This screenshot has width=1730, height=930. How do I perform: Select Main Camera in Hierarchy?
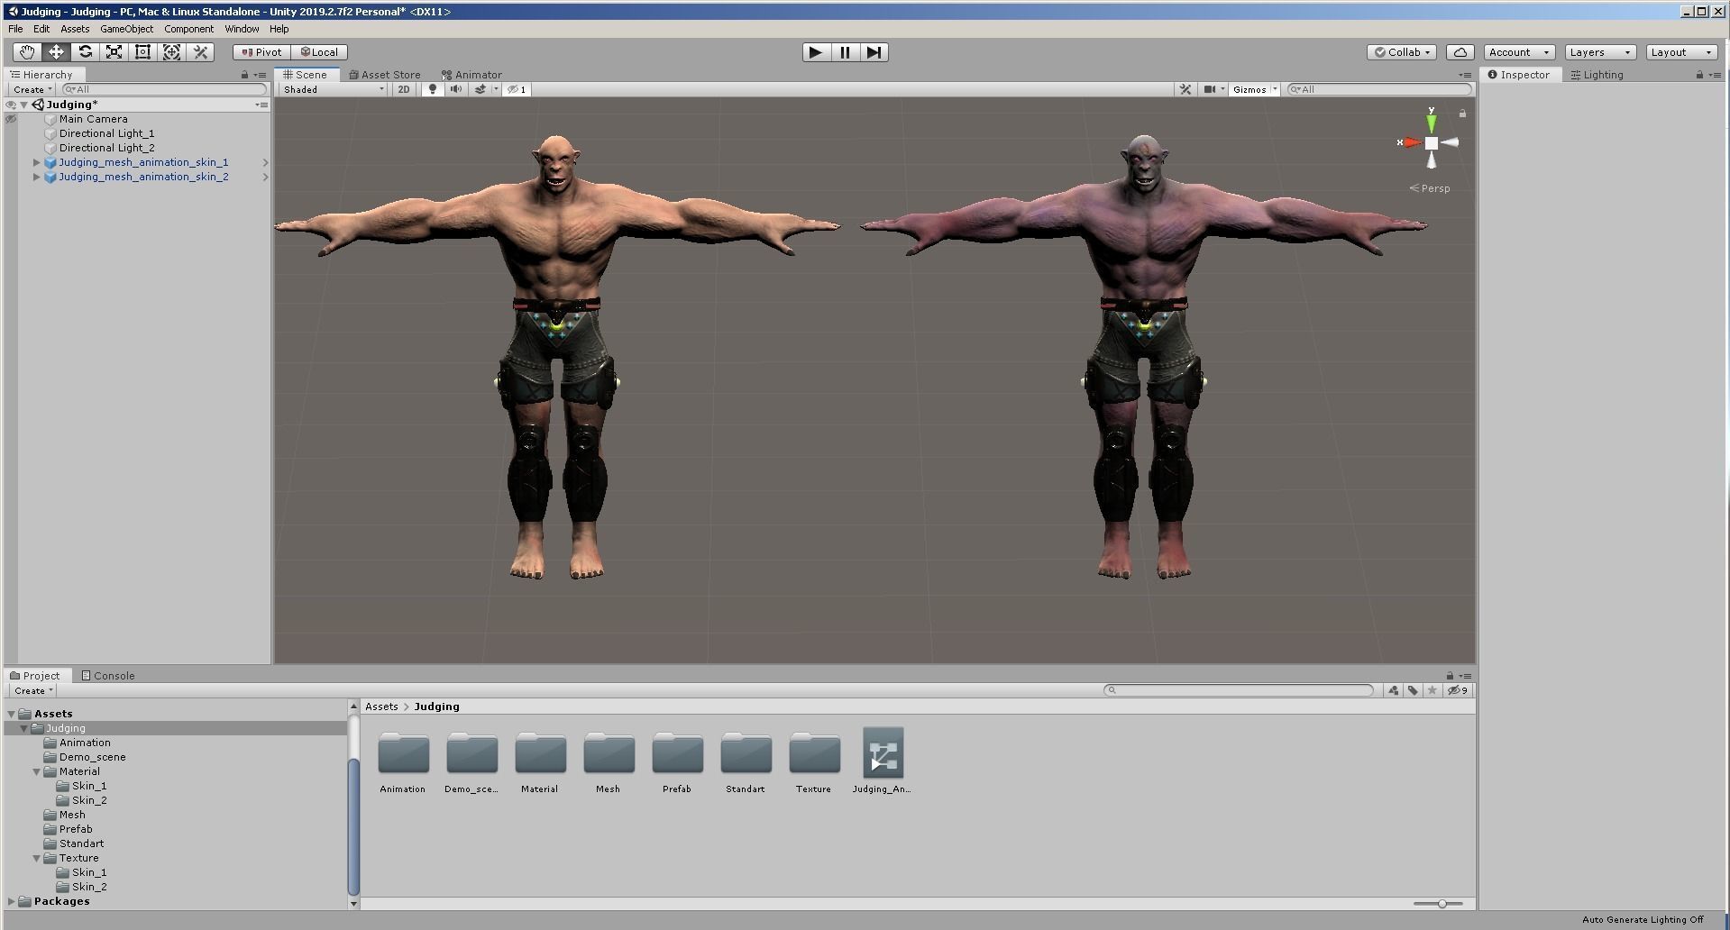tap(93, 119)
